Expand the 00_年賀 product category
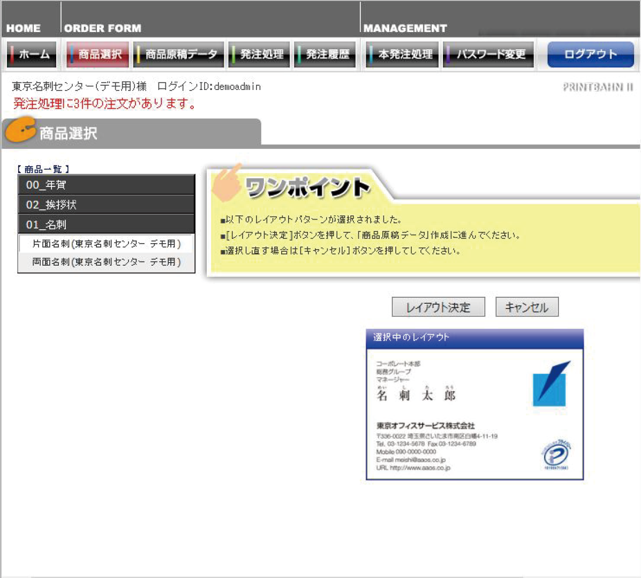Image resolution: width=641 pixels, height=578 pixels. click(x=106, y=185)
